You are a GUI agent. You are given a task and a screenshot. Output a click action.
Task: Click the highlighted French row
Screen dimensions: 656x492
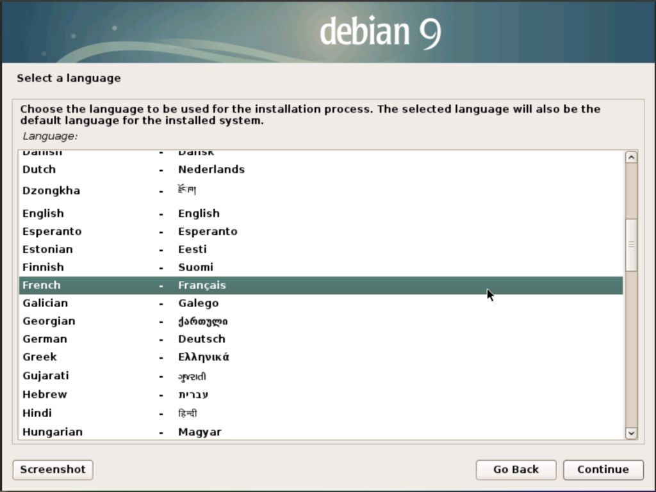pos(320,285)
